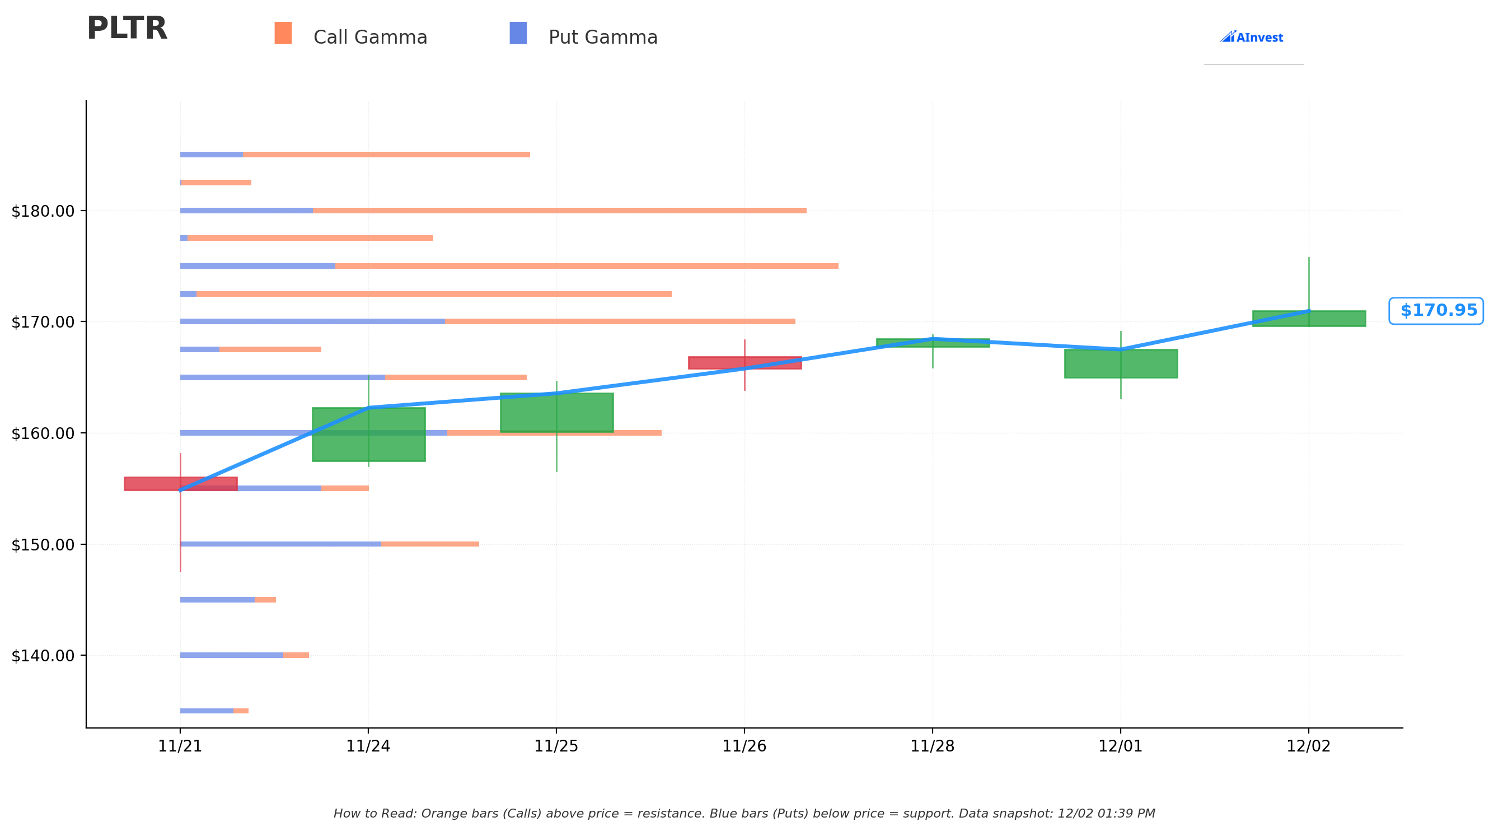Click the blue put gamma bar at $165 strike
Viewport: 1489px width, 831px height.
(283, 377)
